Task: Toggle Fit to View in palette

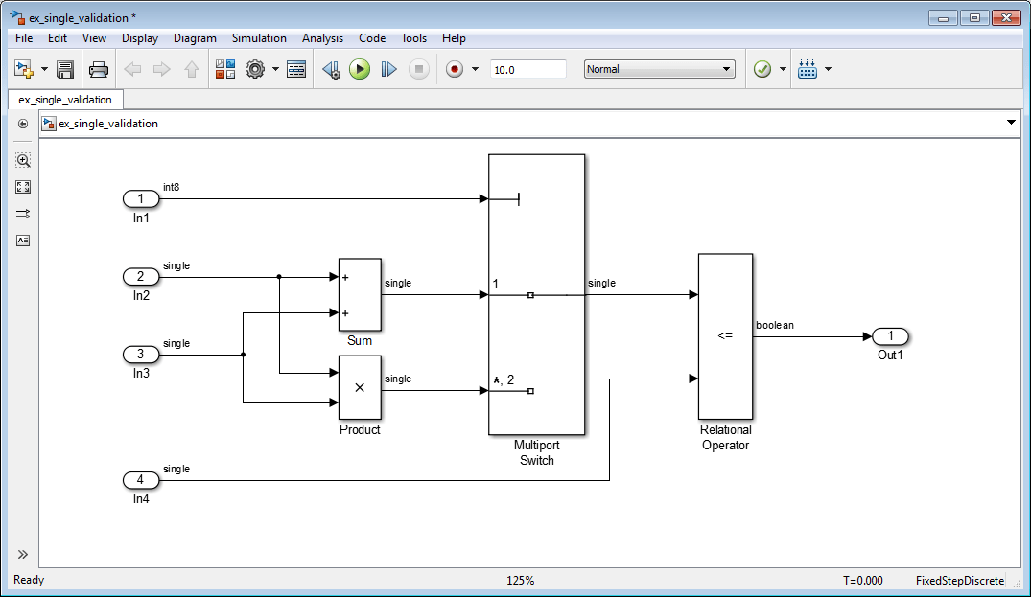Action: pos(23,187)
